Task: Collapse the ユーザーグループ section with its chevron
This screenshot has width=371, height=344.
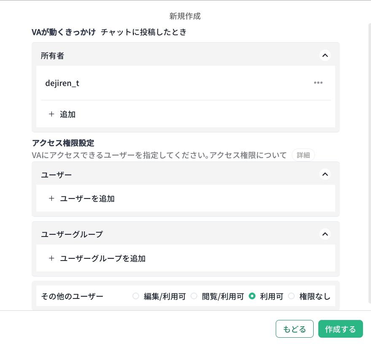Action: (325, 234)
